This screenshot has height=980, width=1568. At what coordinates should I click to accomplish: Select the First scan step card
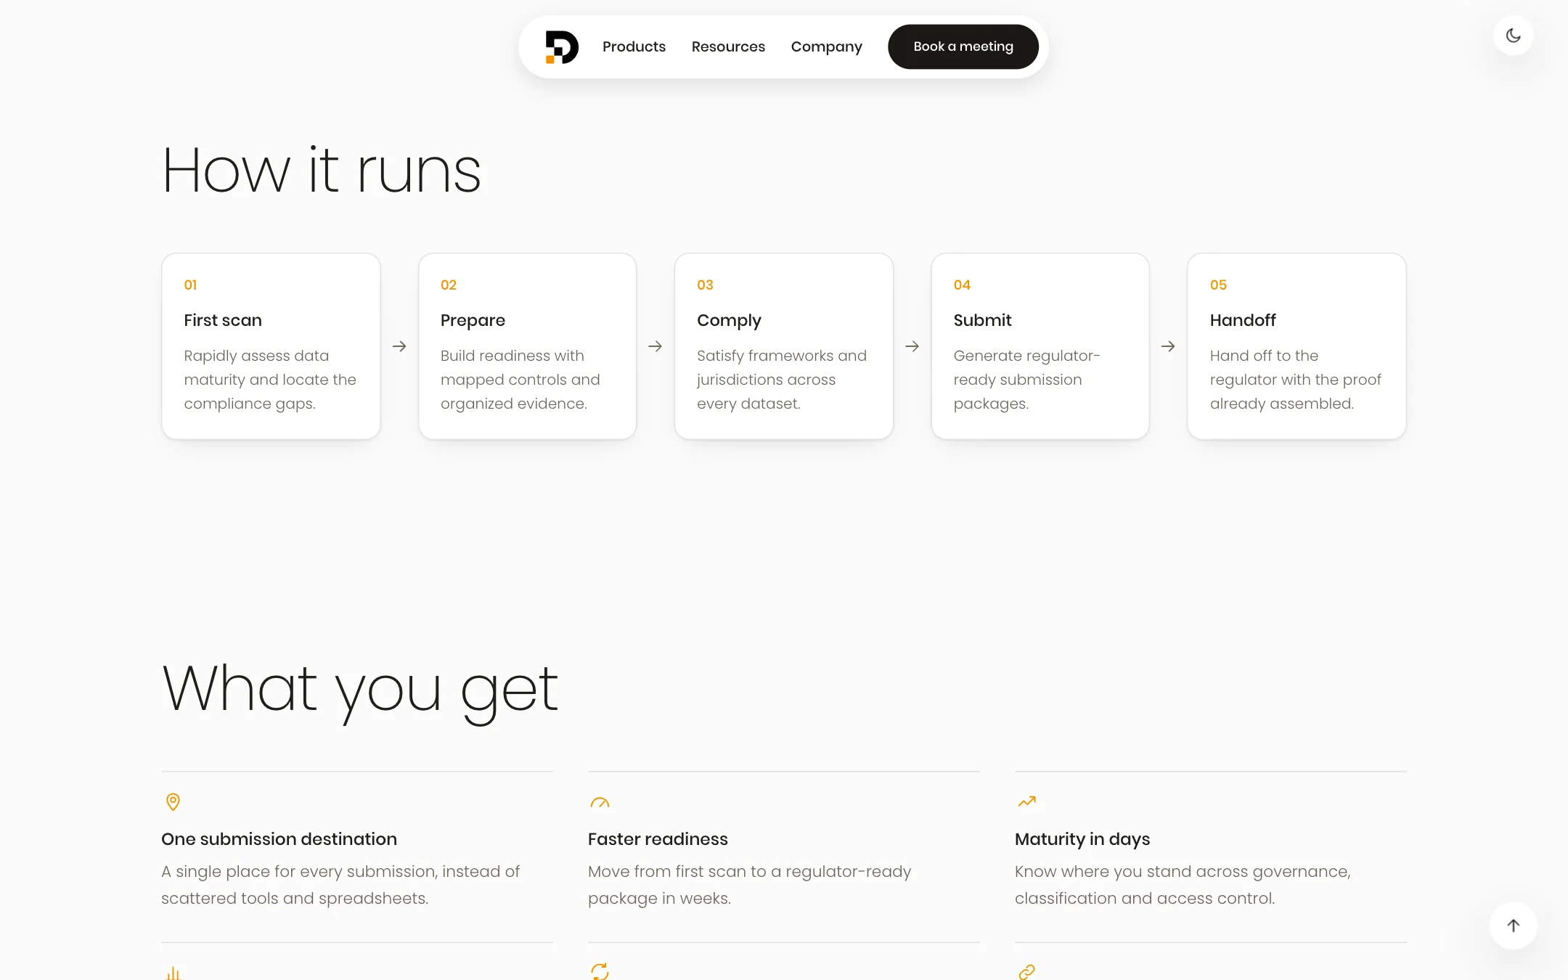pyautogui.click(x=271, y=346)
